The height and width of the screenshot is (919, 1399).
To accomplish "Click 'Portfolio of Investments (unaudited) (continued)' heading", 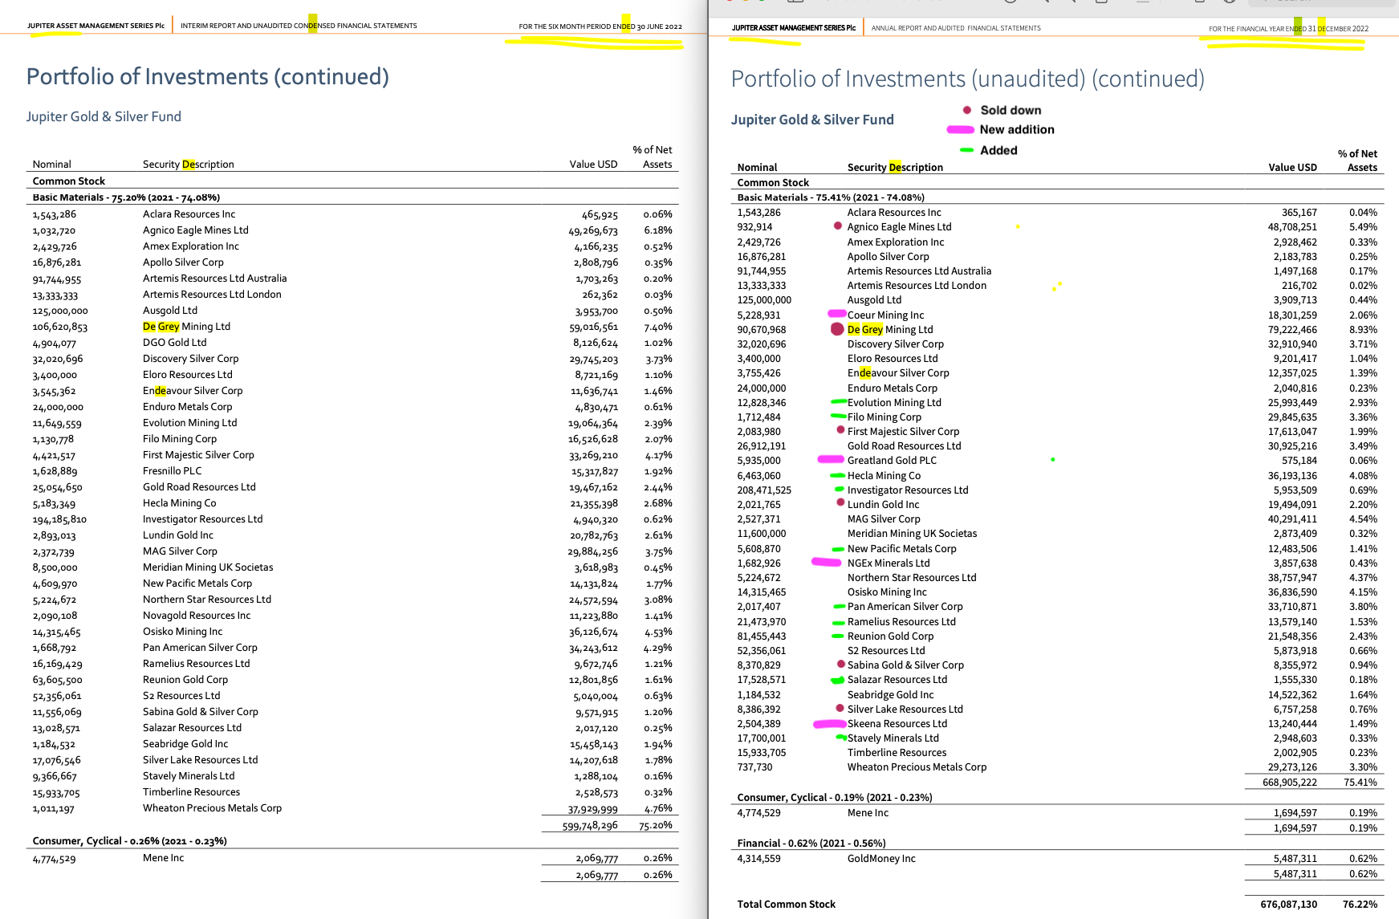I will coord(968,79).
